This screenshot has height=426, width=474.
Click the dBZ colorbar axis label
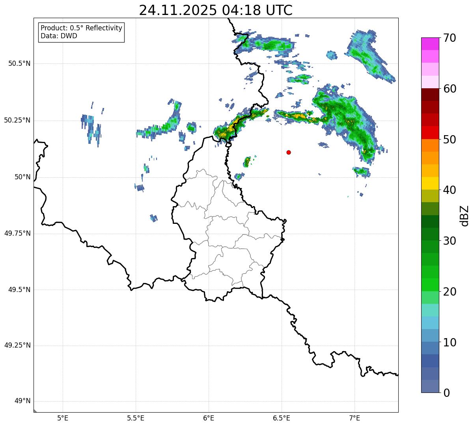tap(465, 216)
